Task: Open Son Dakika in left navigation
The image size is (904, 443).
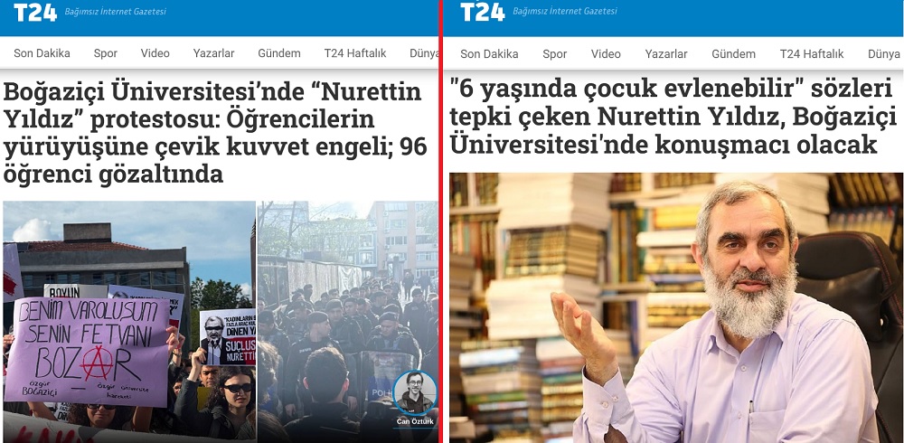Action: (x=42, y=53)
